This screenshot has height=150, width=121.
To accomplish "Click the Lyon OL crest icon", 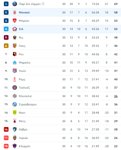I will coord(15,71).
